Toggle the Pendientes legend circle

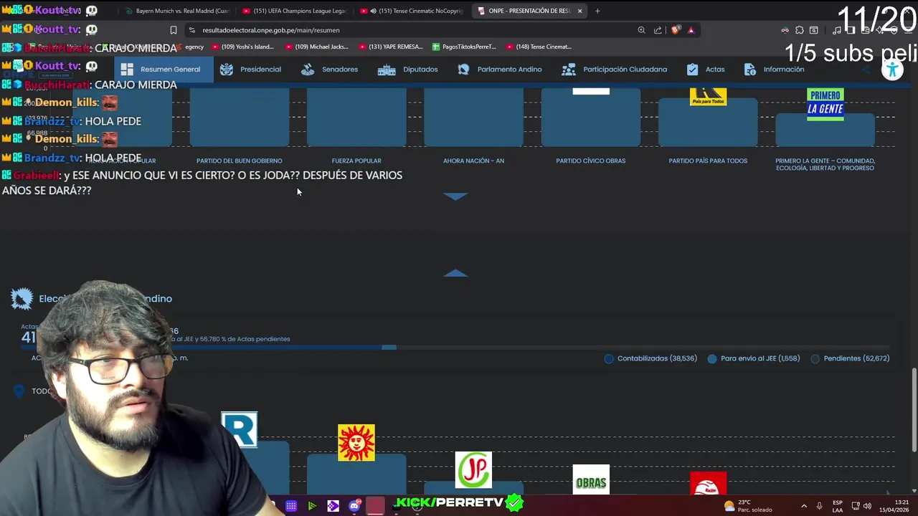[815, 358]
